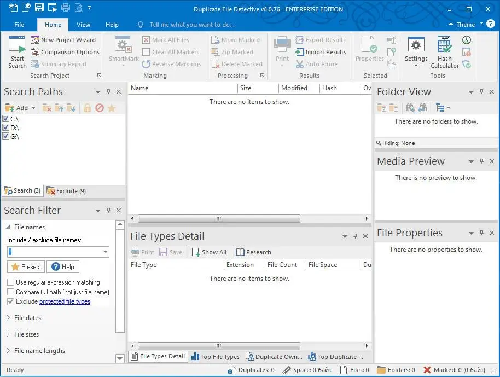Click the printer icon in quick access toolbar
The image size is (500, 377).
coord(65,8)
